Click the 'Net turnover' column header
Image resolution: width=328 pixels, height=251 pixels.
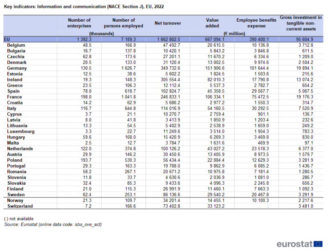168,23
